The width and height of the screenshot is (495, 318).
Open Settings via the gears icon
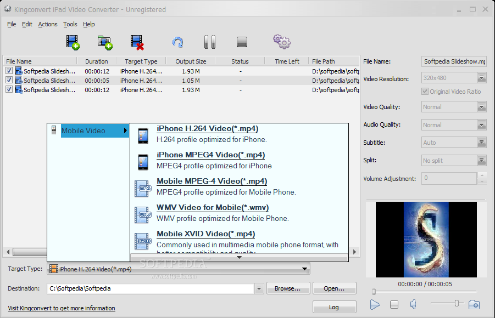(282, 42)
